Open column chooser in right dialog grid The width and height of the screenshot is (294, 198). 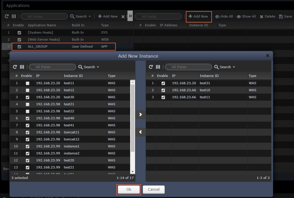(158, 67)
